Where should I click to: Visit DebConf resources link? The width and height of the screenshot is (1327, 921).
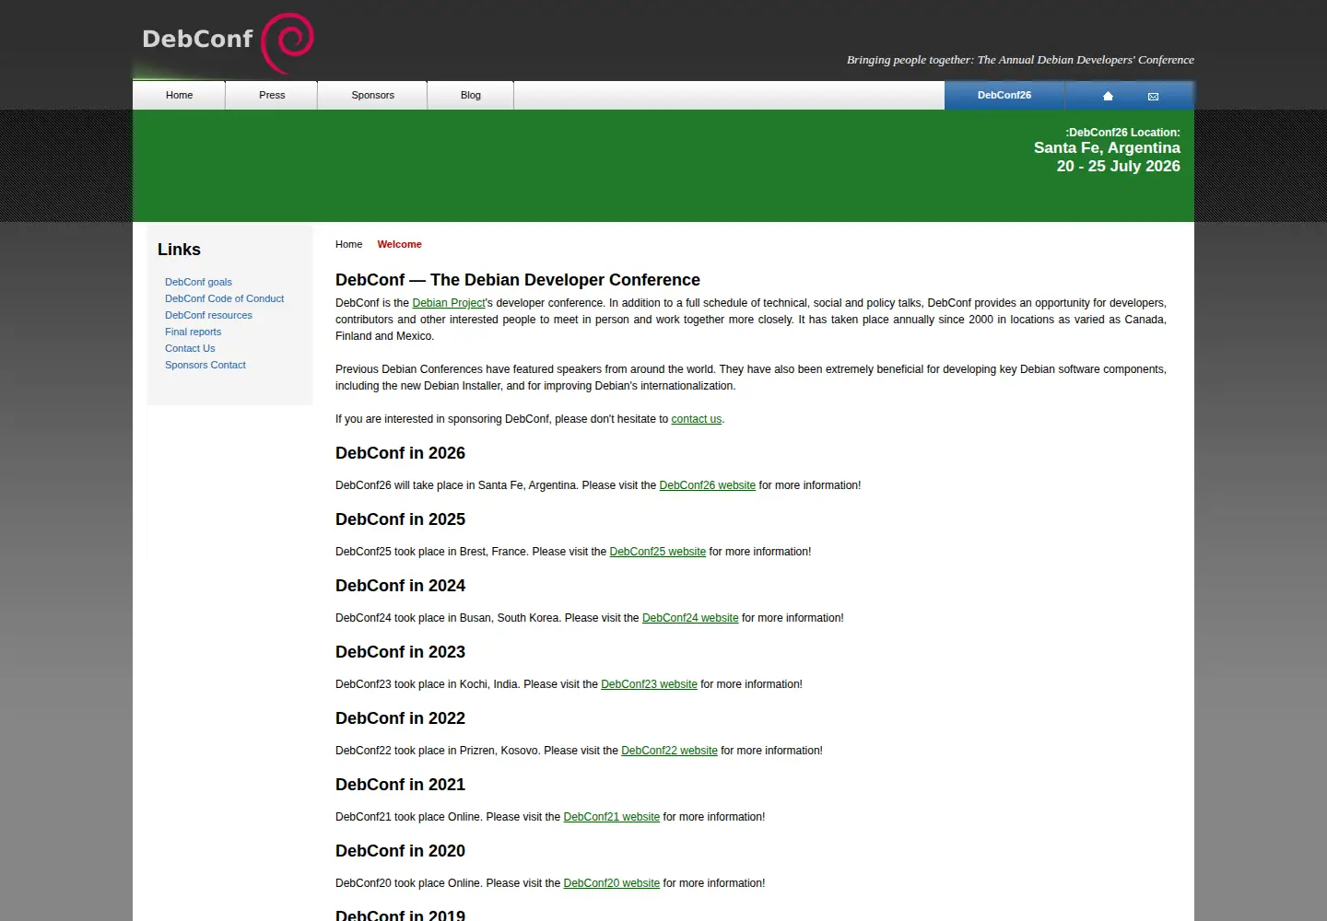208,315
